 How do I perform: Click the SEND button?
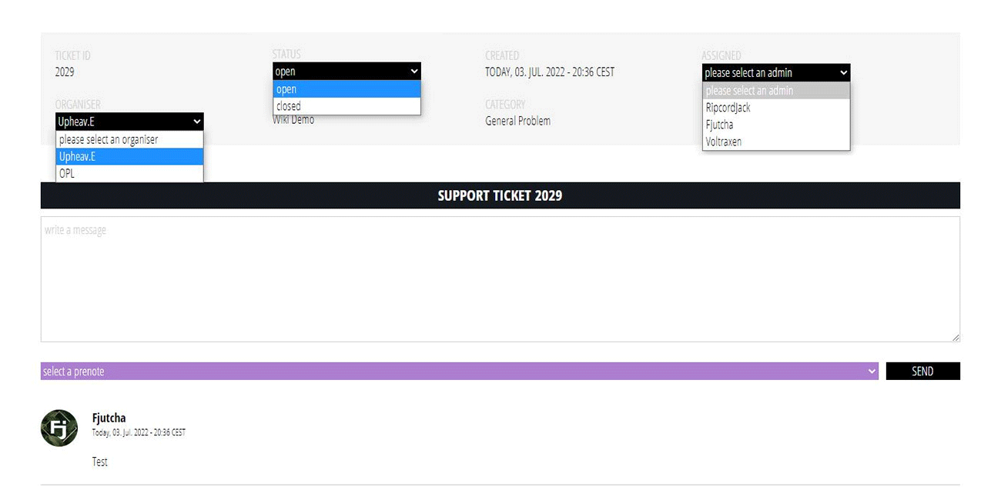click(922, 371)
